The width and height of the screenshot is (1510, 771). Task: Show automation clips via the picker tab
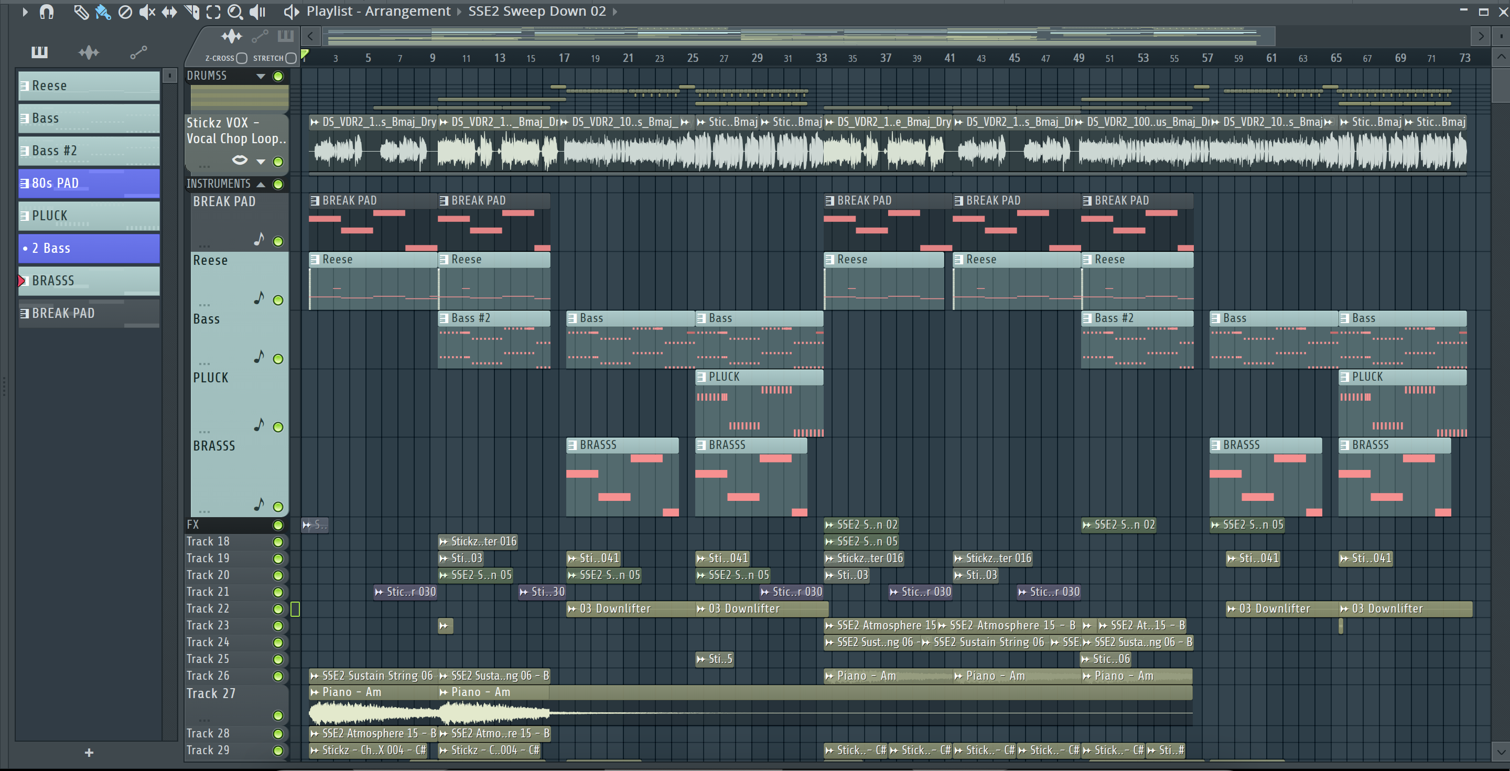click(x=138, y=53)
